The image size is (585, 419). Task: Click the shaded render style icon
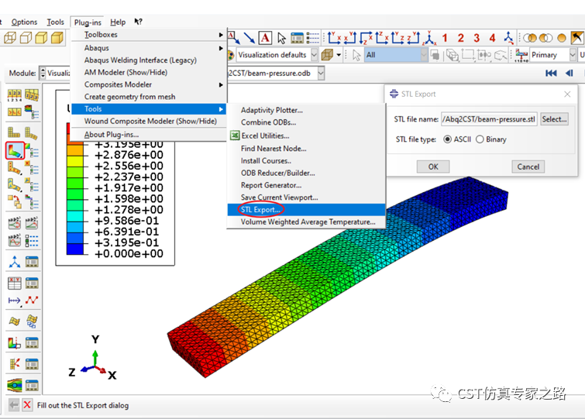57,38
